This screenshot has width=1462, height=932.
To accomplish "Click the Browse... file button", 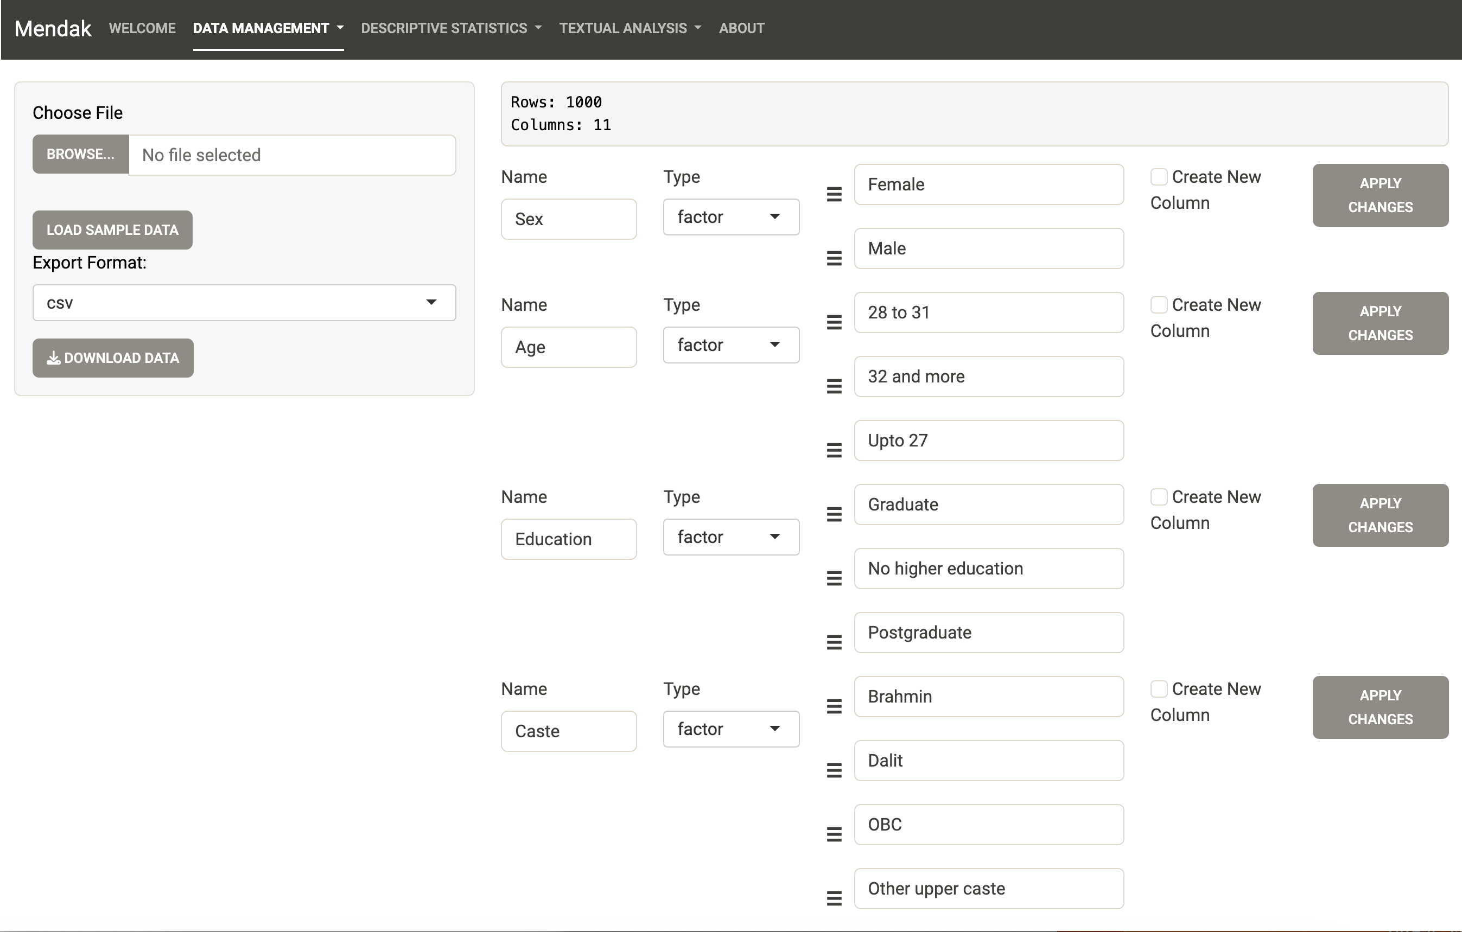I will [x=81, y=154].
